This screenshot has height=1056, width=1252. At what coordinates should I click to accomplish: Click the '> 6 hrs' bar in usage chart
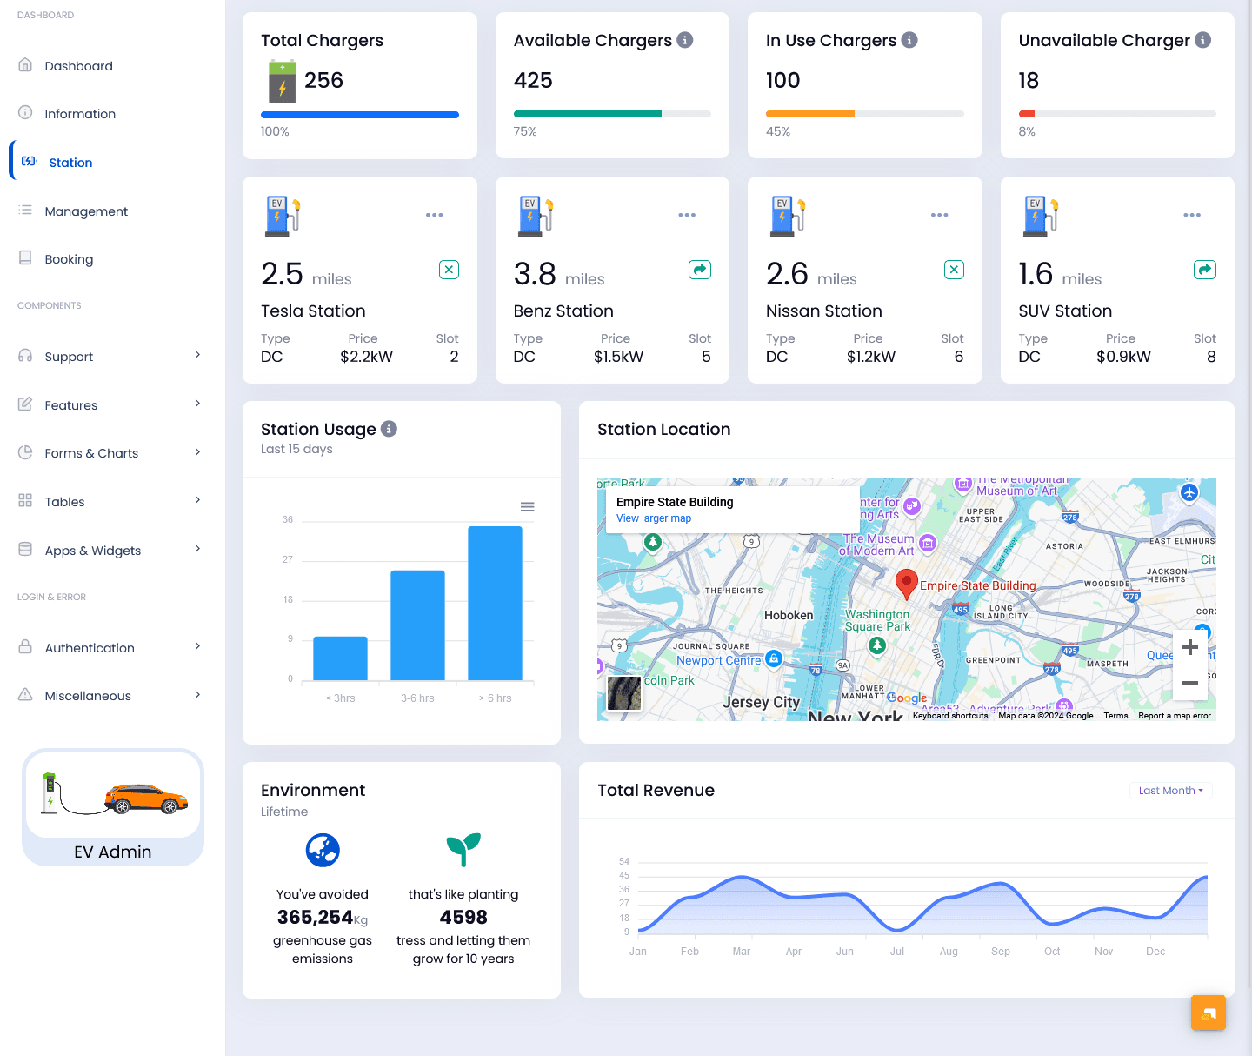(495, 603)
